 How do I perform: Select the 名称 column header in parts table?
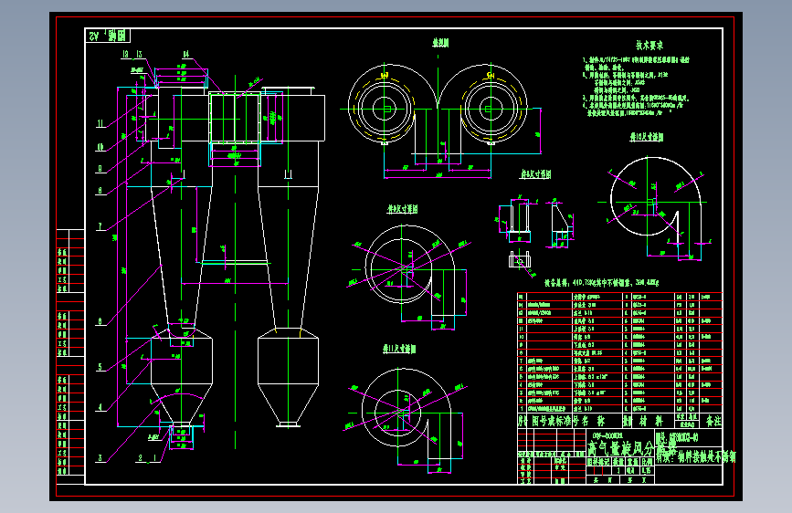(x=593, y=421)
